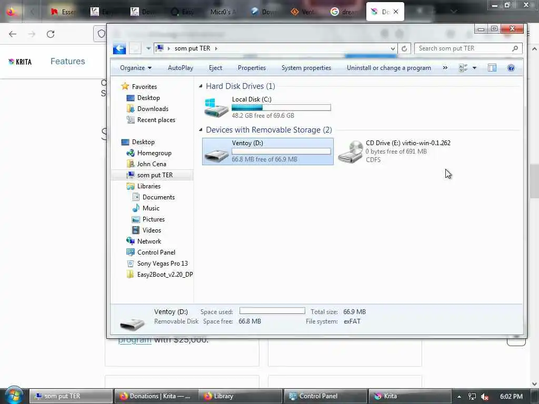This screenshot has width=539, height=404.
Task: Open Network in the navigation pane
Action: tap(149, 241)
